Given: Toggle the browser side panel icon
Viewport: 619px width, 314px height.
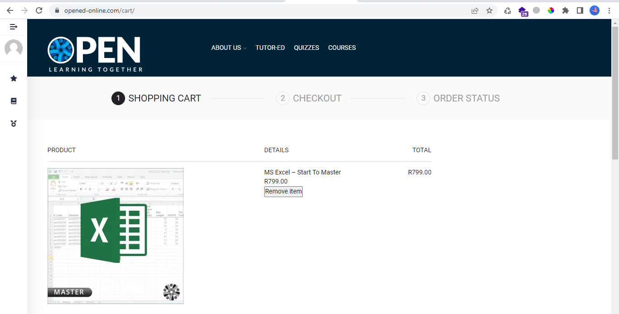Looking at the screenshot, I should coord(580,10).
